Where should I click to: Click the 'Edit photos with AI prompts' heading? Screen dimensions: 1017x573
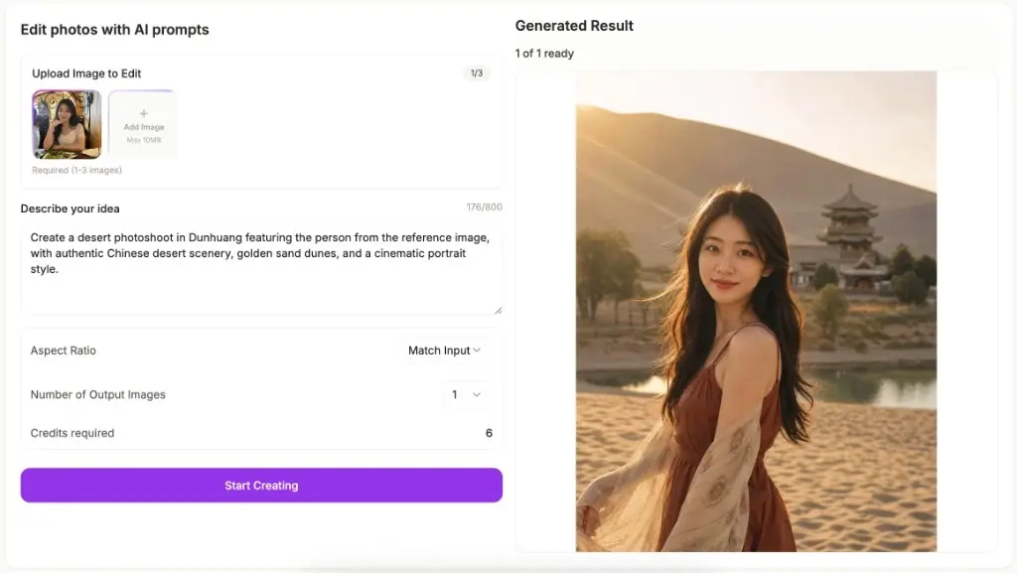[115, 30]
